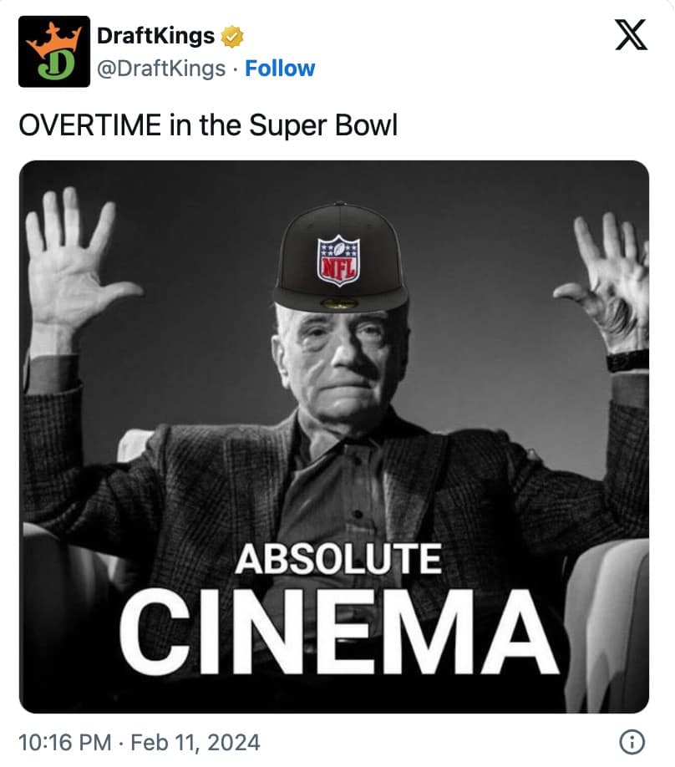675x767 pixels.
Task: Click the DraftKings profile avatar
Action: coord(53,52)
